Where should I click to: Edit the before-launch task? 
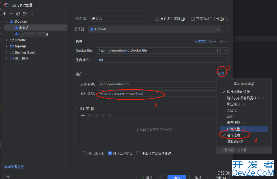[96, 116]
